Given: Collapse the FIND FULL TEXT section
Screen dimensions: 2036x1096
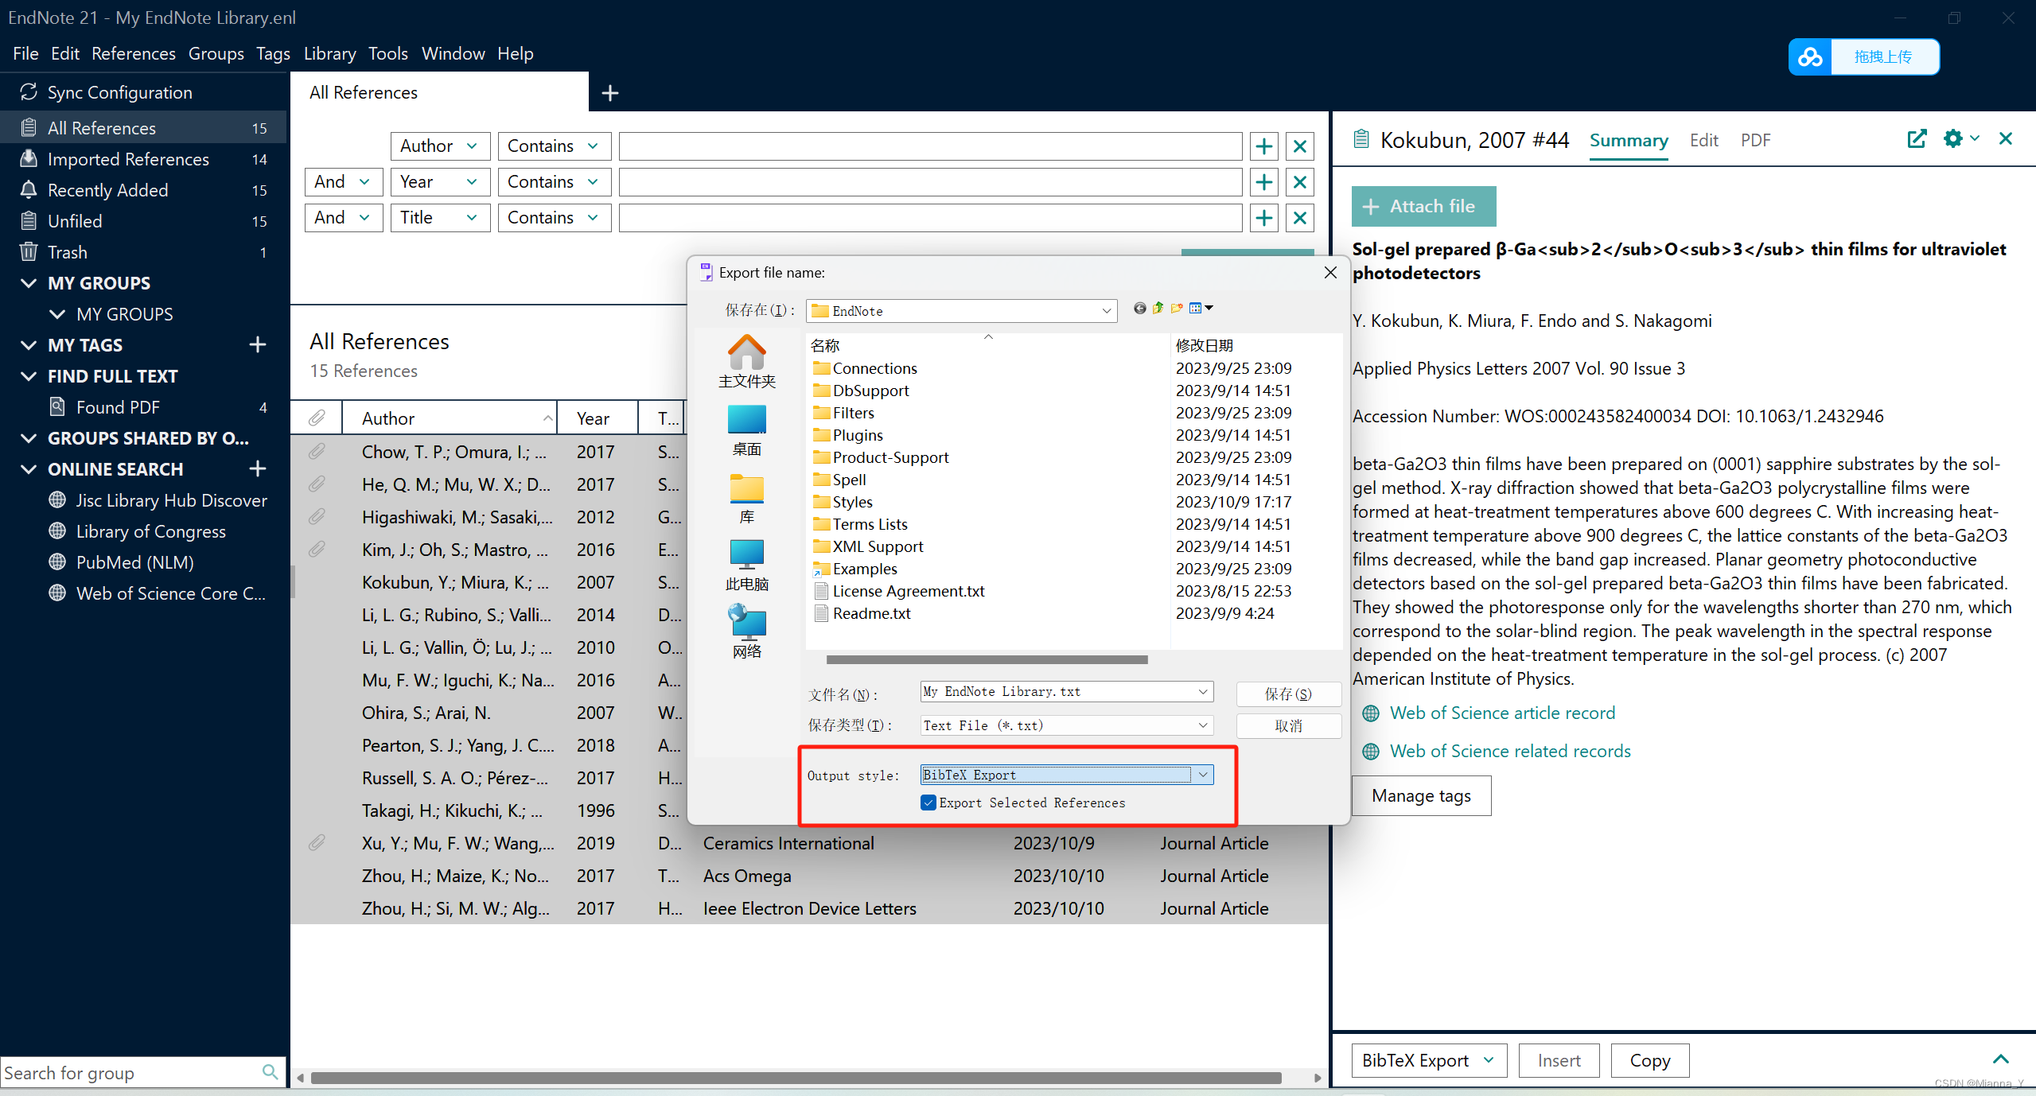Looking at the screenshot, I should (x=28, y=375).
